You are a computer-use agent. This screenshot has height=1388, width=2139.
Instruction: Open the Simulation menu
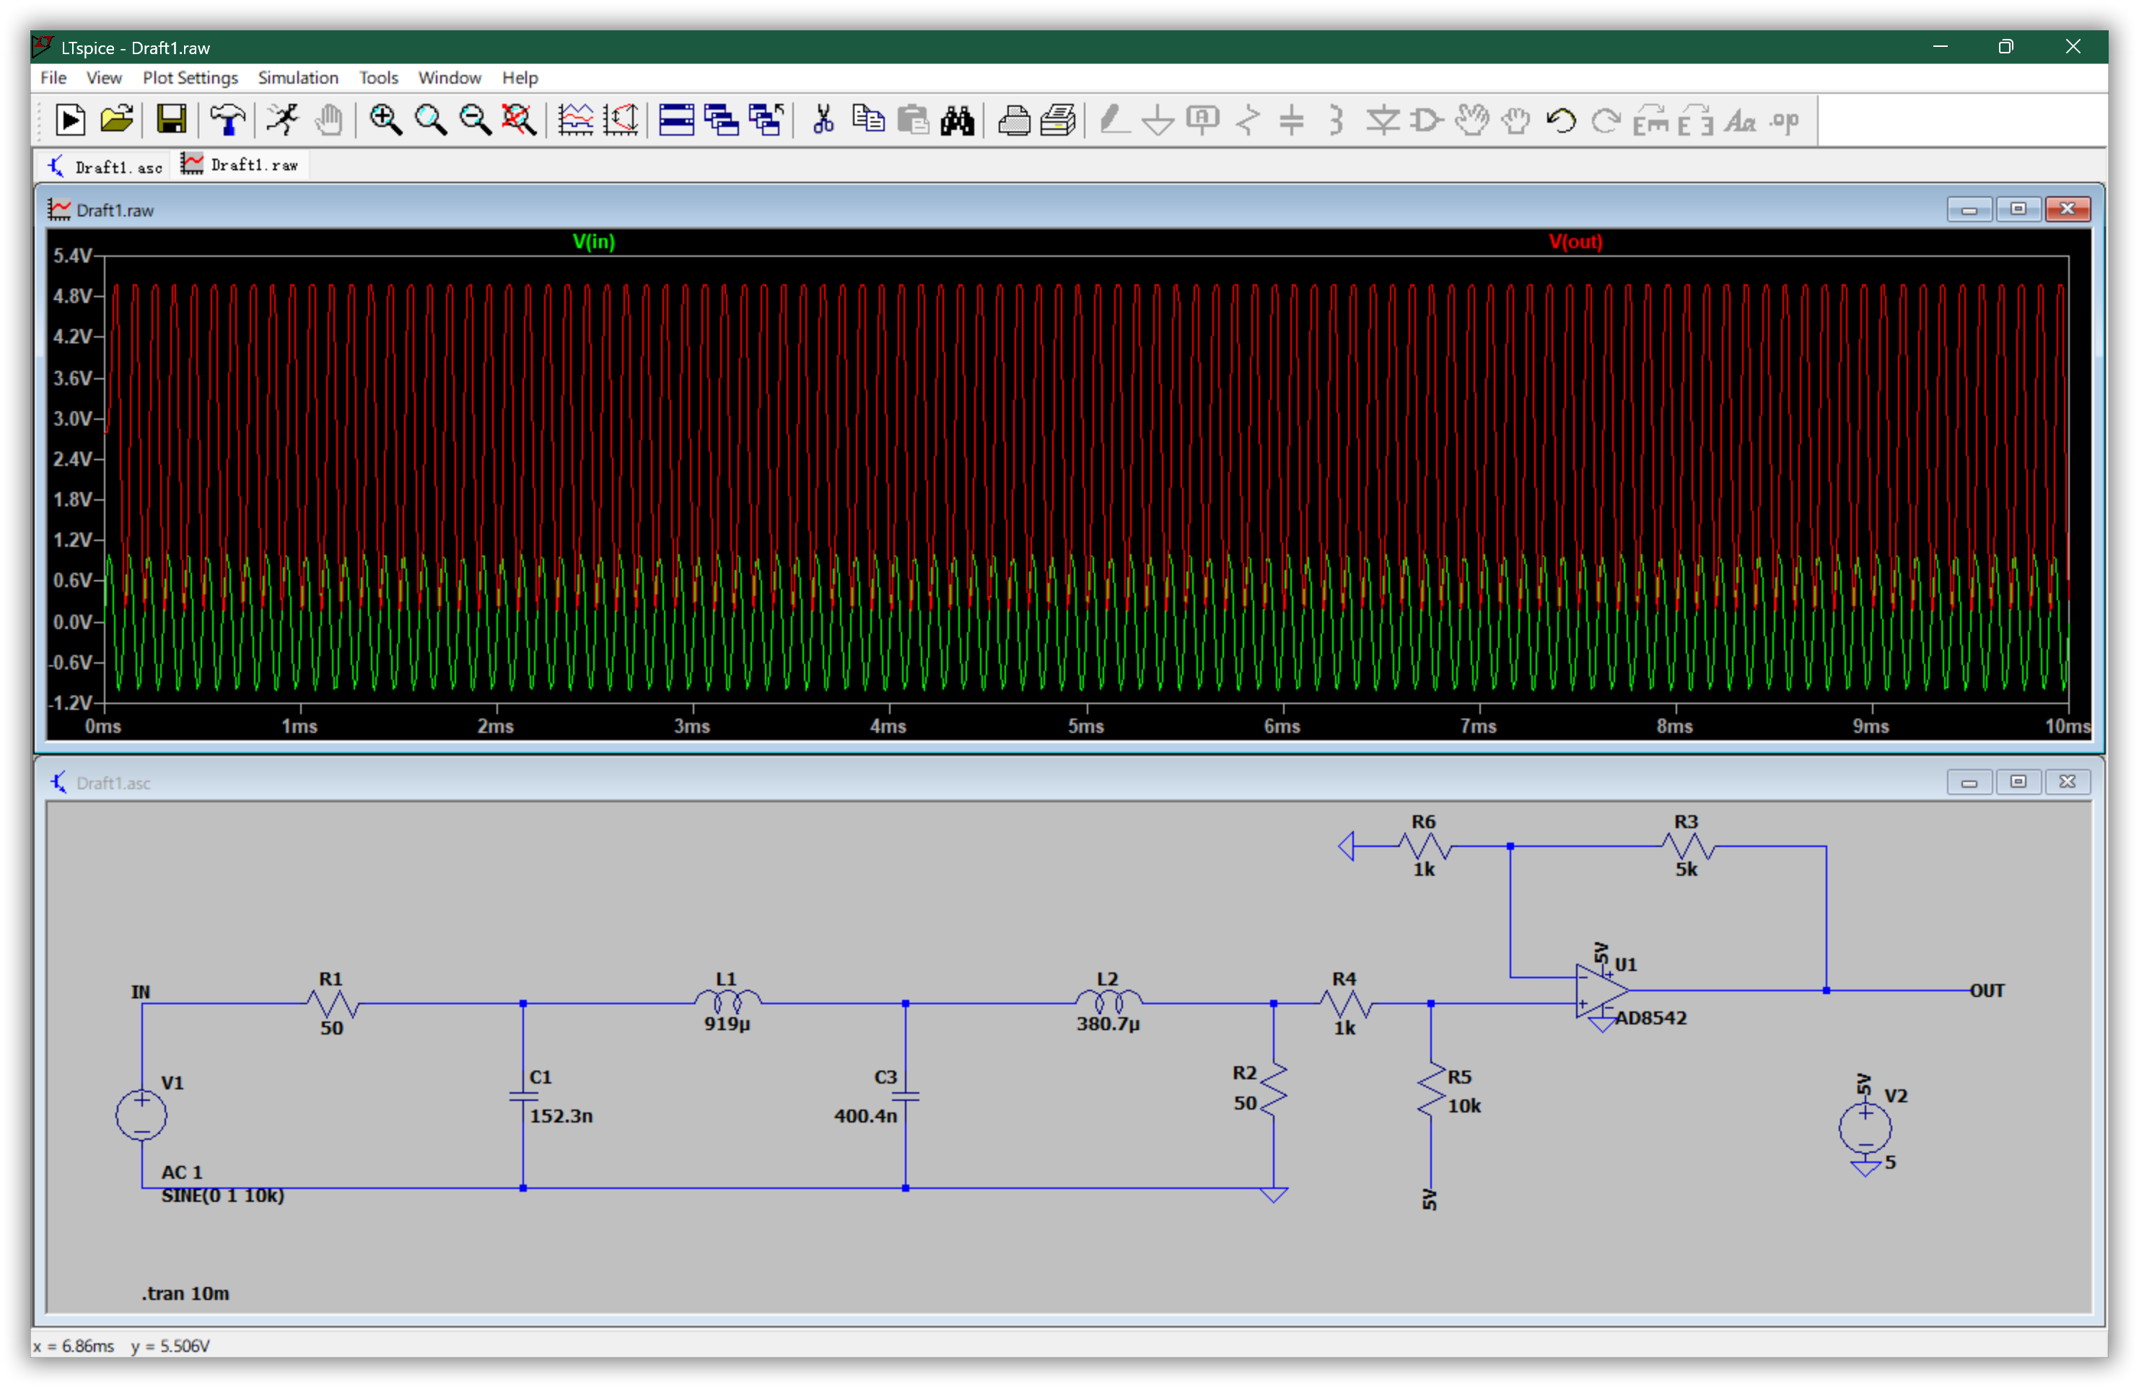pyautogui.click(x=297, y=77)
